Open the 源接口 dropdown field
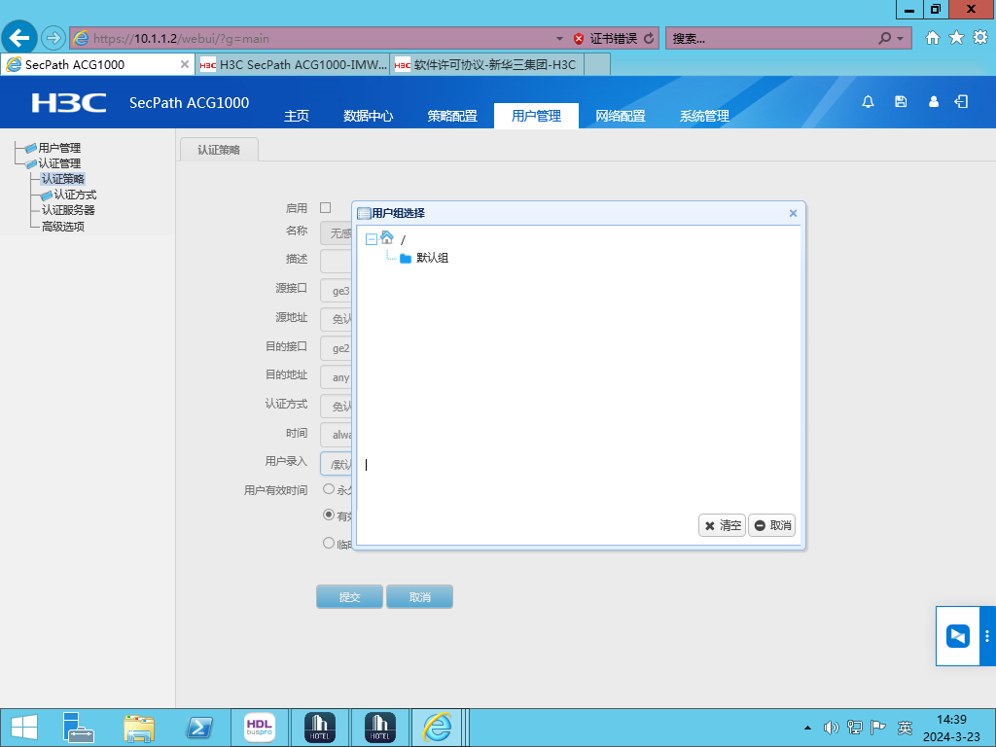This screenshot has width=996, height=747. point(336,291)
